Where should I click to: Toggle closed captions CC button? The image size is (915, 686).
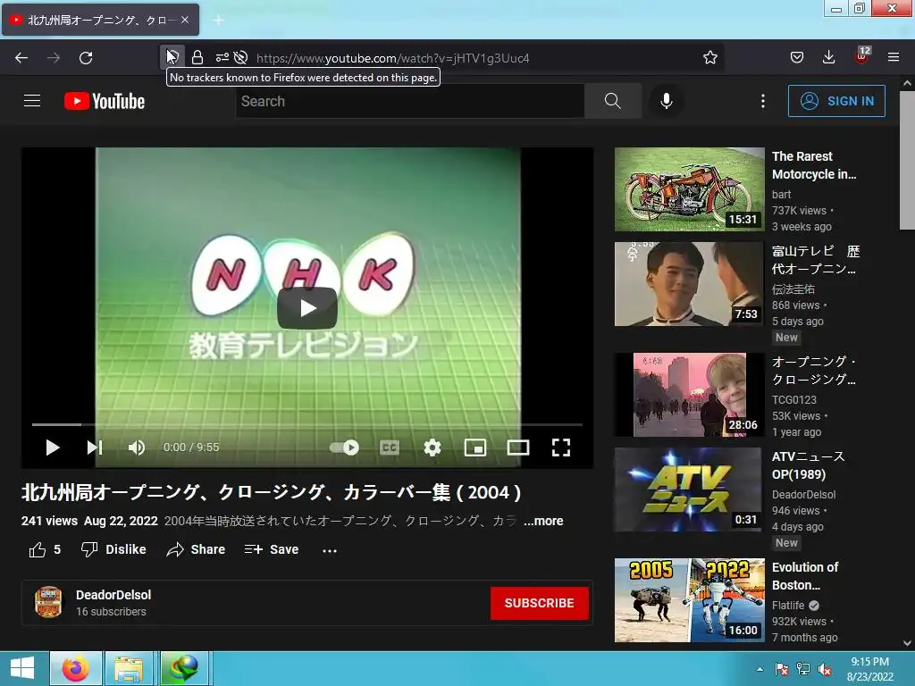coord(390,448)
